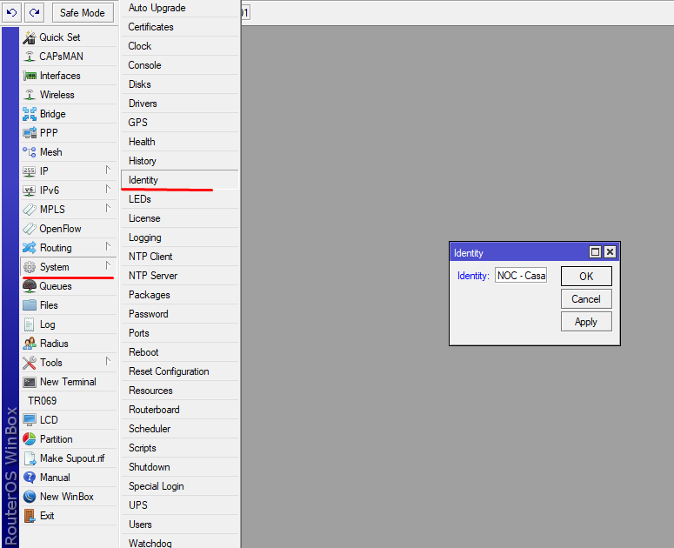The width and height of the screenshot is (674, 548).
Task: Click the LCD monitor icon
Action: [30, 420]
